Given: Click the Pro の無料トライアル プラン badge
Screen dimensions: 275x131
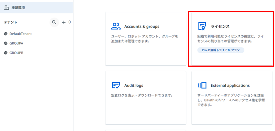Looking at the screenshot, I should tap(221, 50).
